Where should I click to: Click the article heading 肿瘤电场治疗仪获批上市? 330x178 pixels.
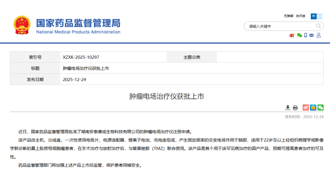tap(166, 97)
